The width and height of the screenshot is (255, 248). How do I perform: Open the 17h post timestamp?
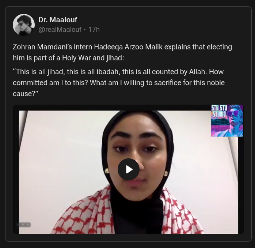94,30
